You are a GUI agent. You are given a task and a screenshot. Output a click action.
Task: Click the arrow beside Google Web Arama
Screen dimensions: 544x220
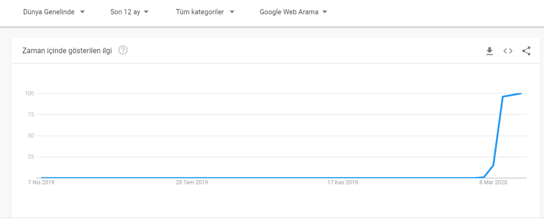pos(325,12)
